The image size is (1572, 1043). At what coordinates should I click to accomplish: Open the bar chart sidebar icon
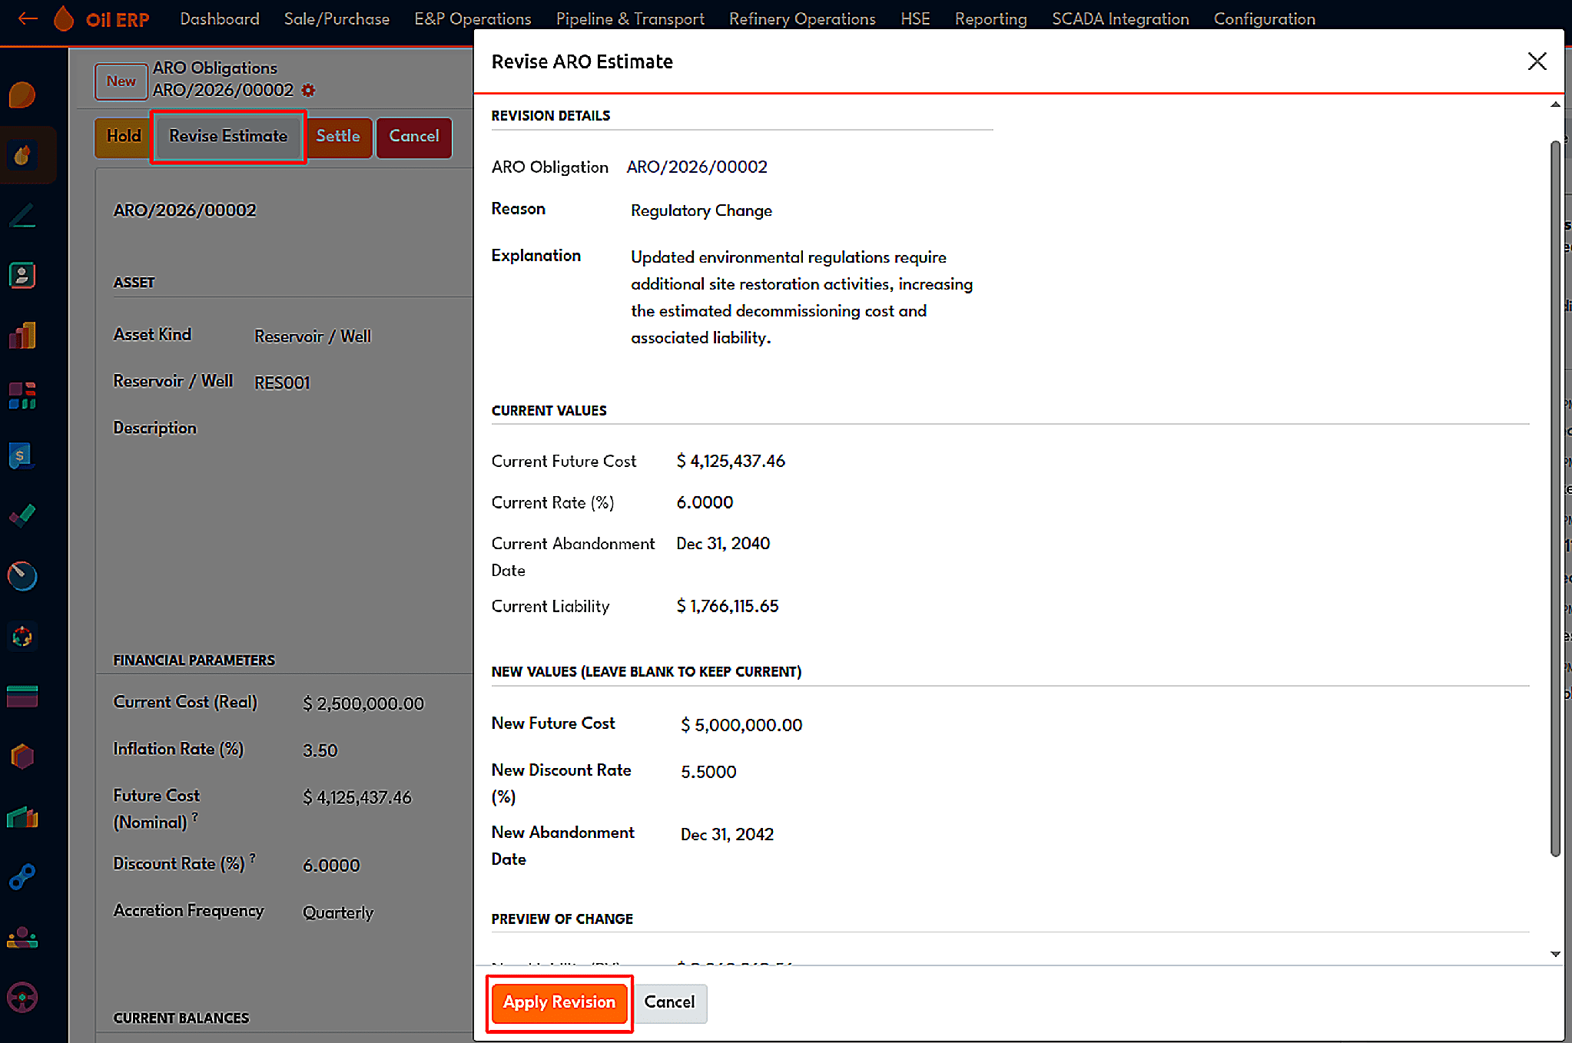click(x=22, y=336)
